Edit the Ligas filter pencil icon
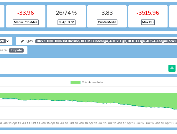The width and height of the screenshot is (177, 134). pos(22,41)
